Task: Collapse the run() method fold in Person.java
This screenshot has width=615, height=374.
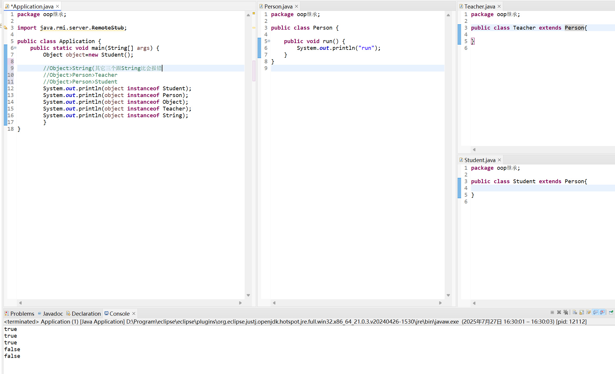Action: pos(269,41)
